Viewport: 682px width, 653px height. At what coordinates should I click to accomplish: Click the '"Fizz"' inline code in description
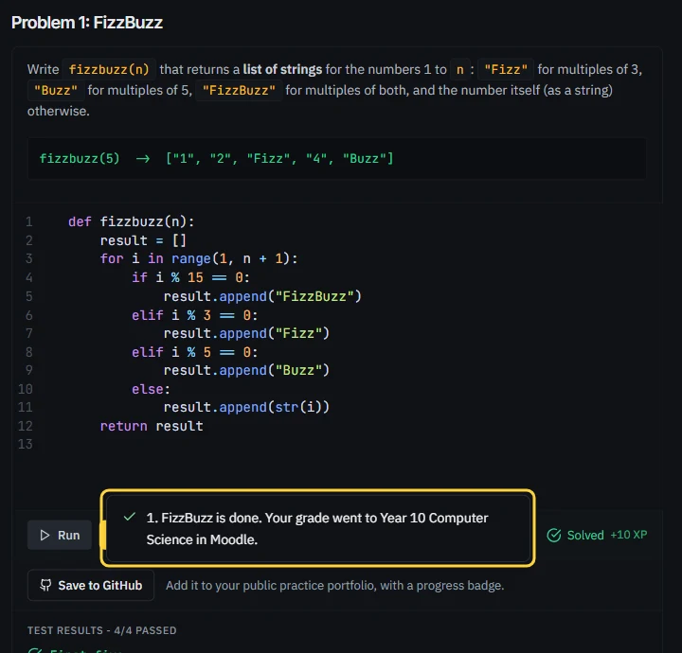pyautogui.click(x=506, y=69)
